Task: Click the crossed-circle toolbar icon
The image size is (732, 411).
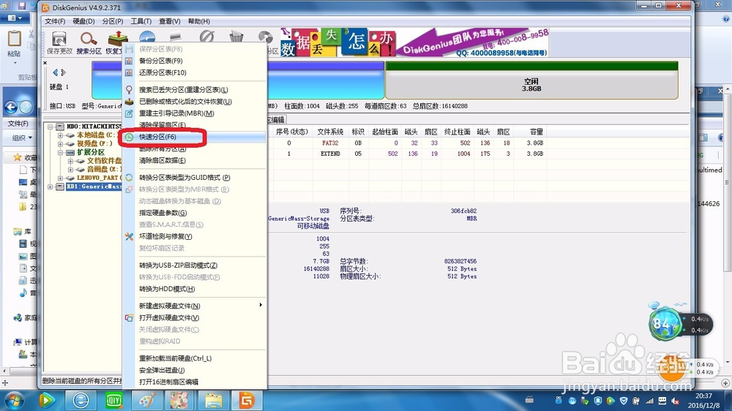Action: (207, 37)
